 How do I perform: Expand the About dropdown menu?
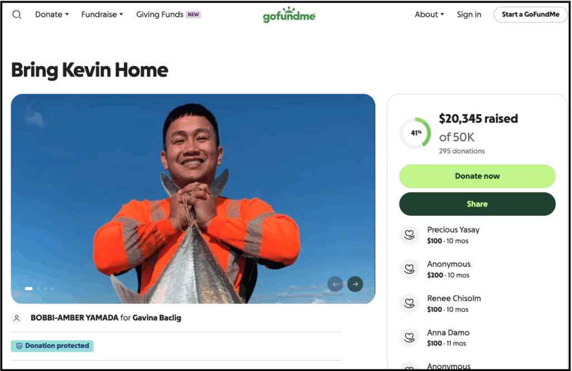pos(429,15)
